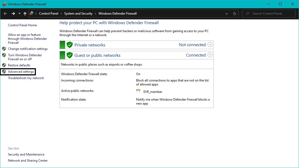Select Windows Defender Firewall breadcrumb
Viewport: 299px width, 168px height.
coord(118,14)
